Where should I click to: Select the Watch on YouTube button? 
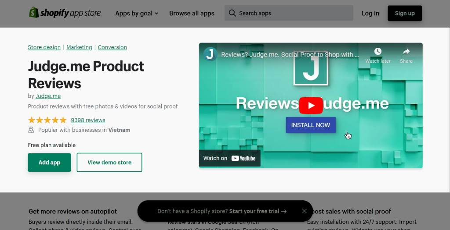pos(229,158)
